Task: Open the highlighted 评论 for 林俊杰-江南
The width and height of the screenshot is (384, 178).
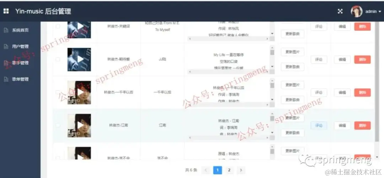Action: tap(319, 126)
